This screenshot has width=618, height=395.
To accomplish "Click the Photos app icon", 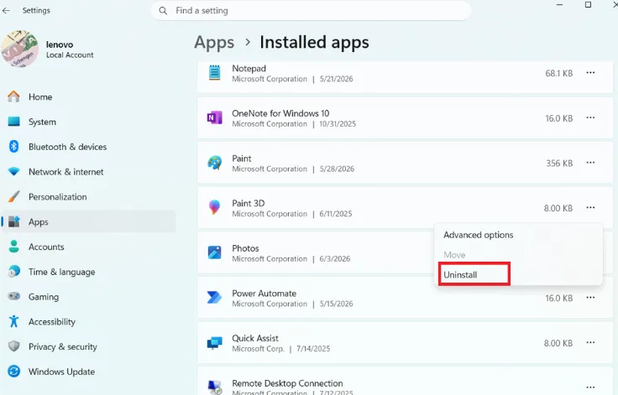I will [214, 252].
